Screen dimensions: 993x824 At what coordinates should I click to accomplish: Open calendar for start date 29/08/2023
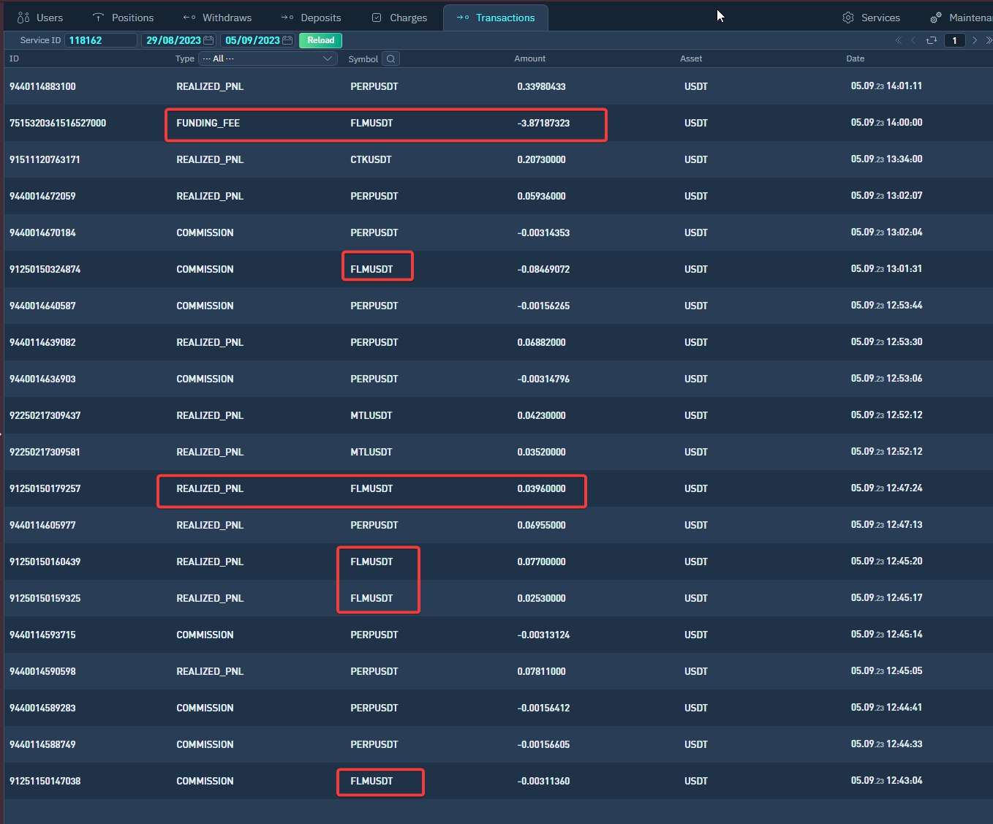[x=208, y=40]
